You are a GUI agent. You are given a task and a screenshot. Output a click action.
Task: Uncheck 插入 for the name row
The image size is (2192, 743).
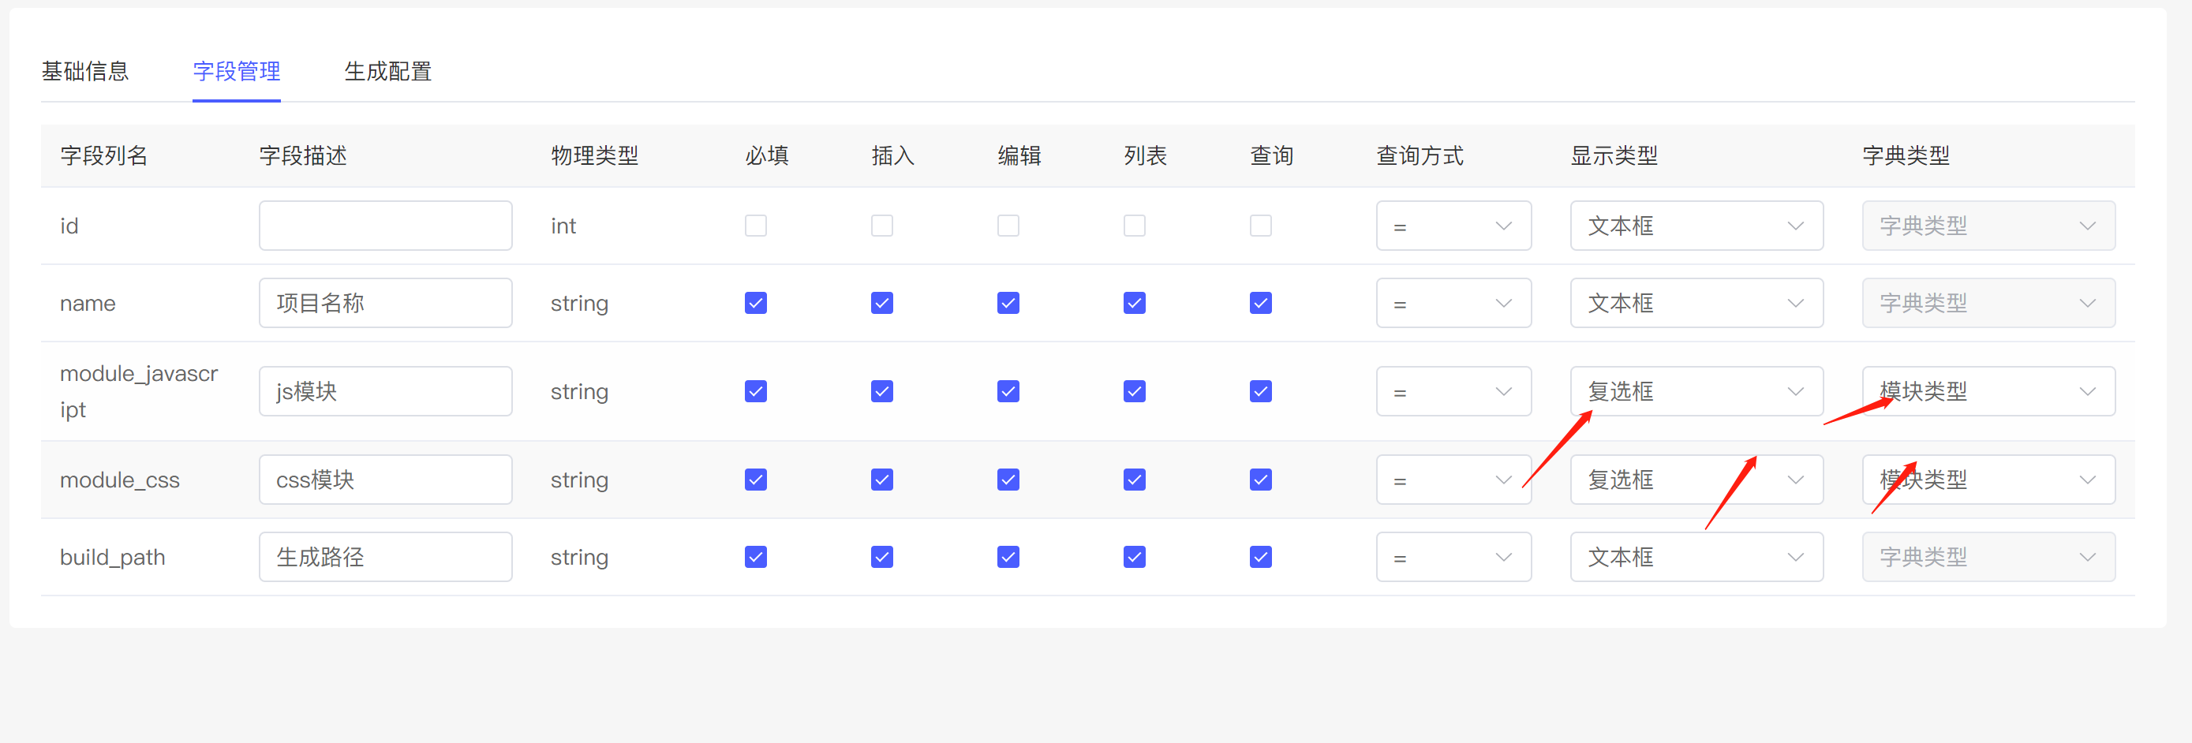pos(881,303)
